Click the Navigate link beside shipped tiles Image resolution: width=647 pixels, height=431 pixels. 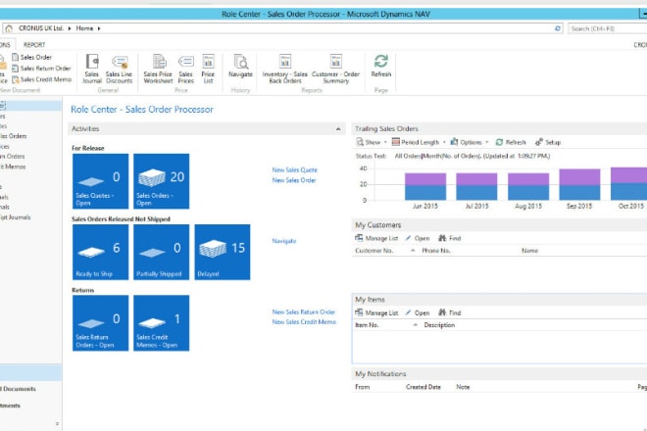tap(284, 241)
